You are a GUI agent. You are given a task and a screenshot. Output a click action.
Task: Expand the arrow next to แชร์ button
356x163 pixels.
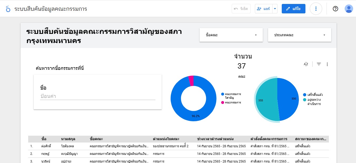tap(275, 9)
